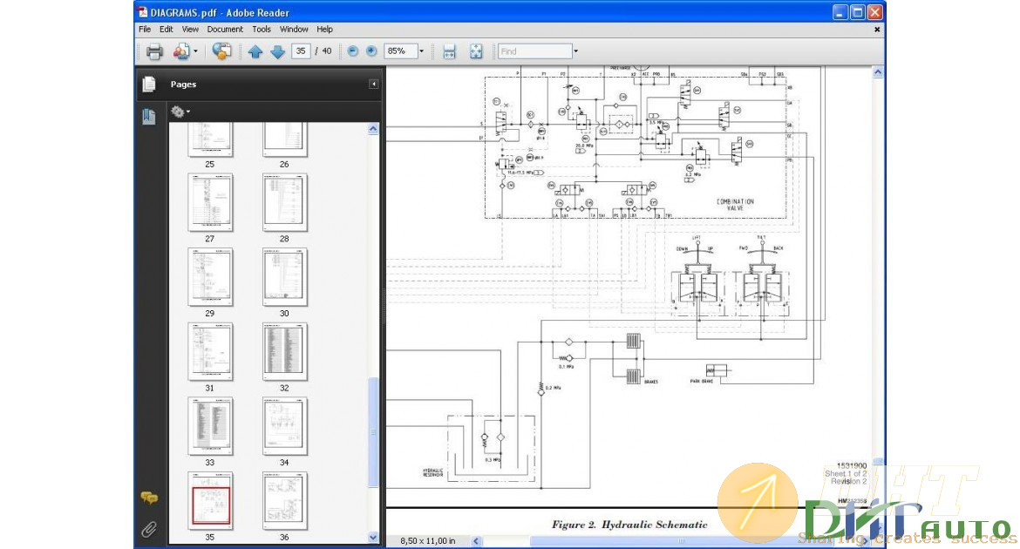
Task: Select page 26 thumbnail
Action: pos(284,139)
